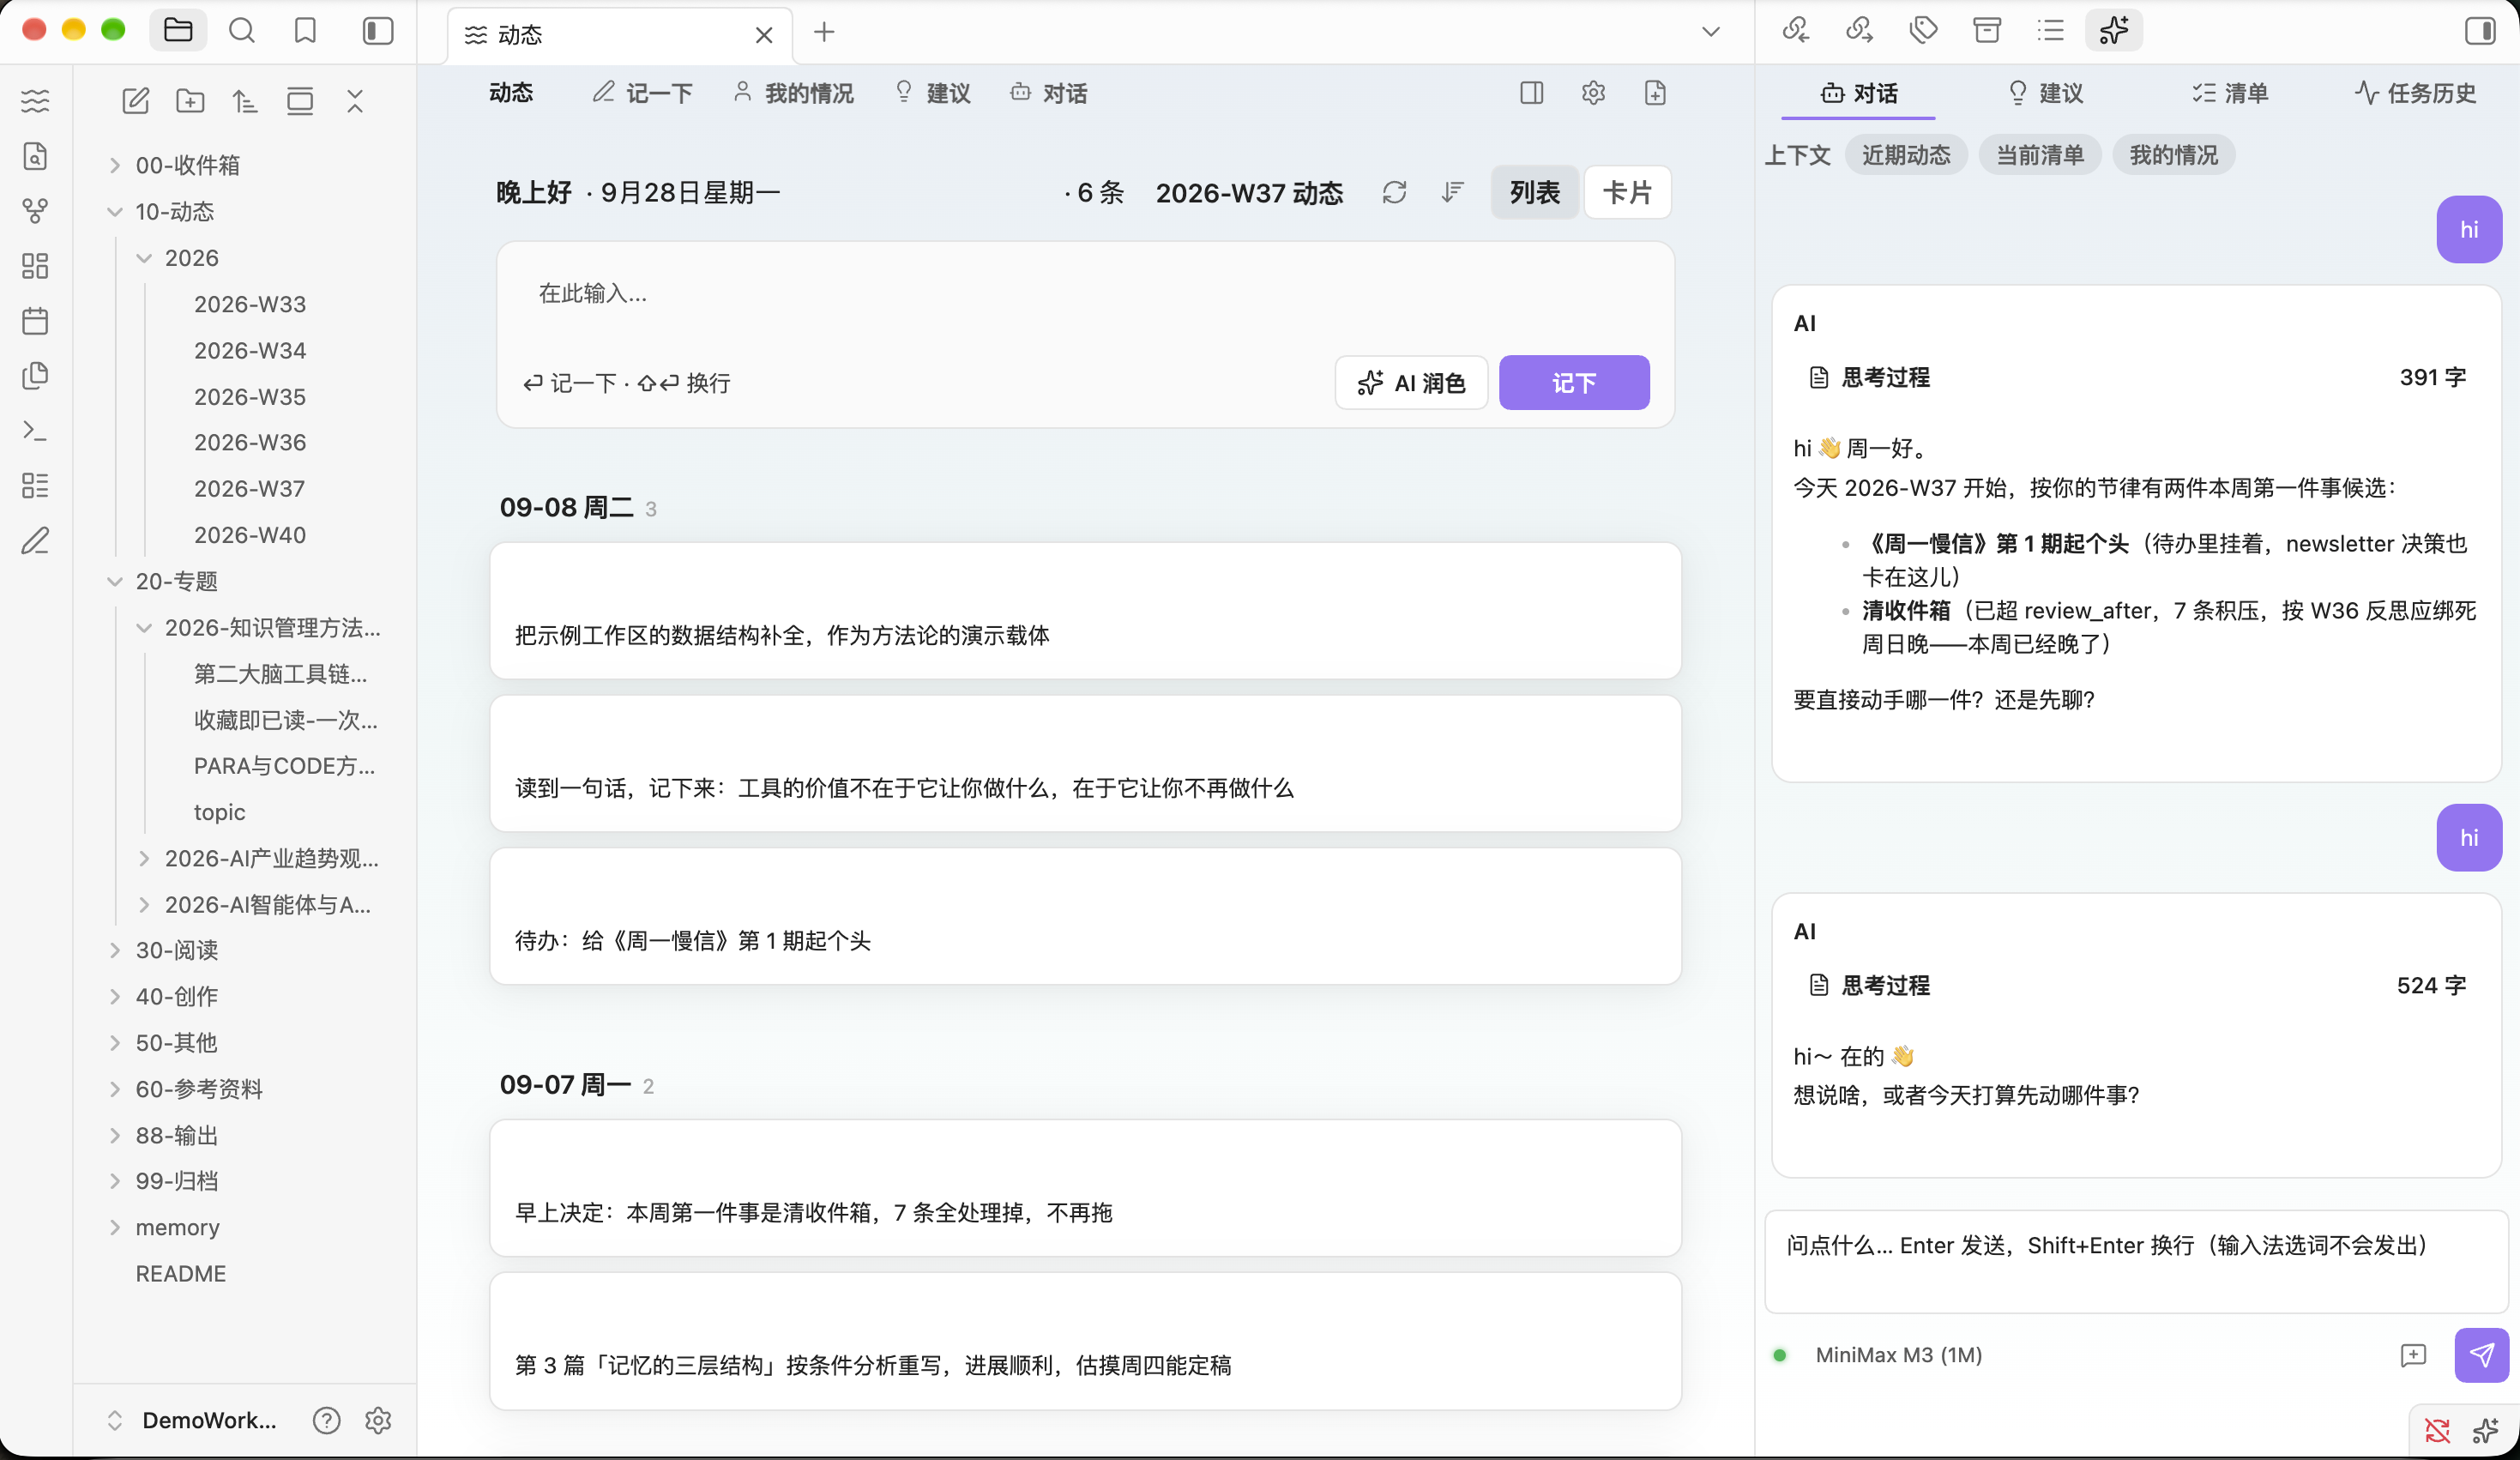Open the file explorer folder icon
The height and width of the screenshot is (1460, 2520).
[178, 31]
